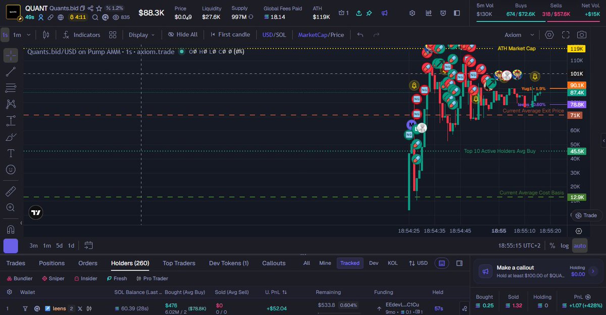Filter holders by Tracked
The height and width of the screenshot is (315, 606).
pyautogui.click(x=350, y=263)
